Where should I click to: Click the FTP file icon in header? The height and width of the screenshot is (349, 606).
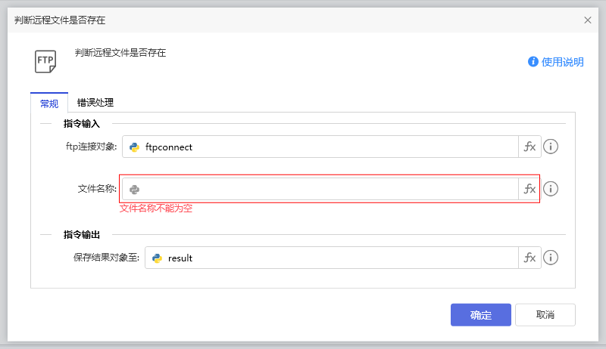(x=45, y=61)
